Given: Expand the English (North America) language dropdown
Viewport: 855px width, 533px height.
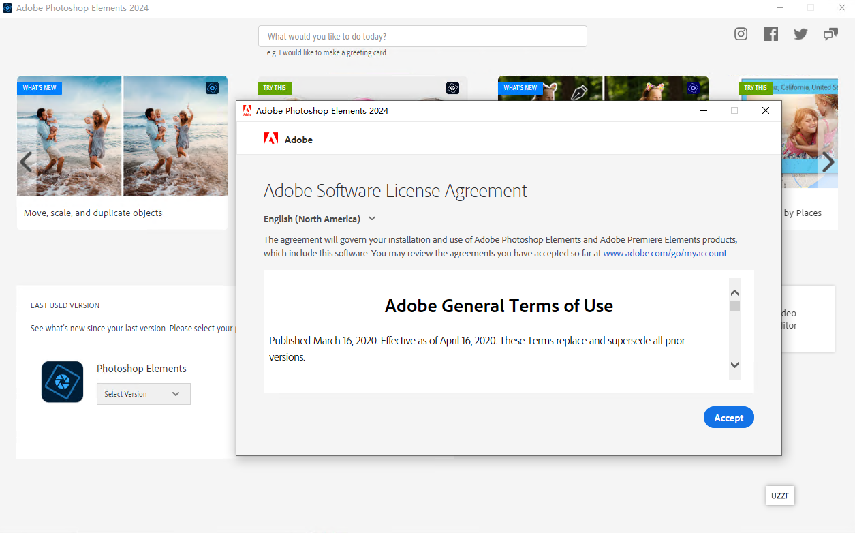Looking at the screenshot, I should coord(320,219).
